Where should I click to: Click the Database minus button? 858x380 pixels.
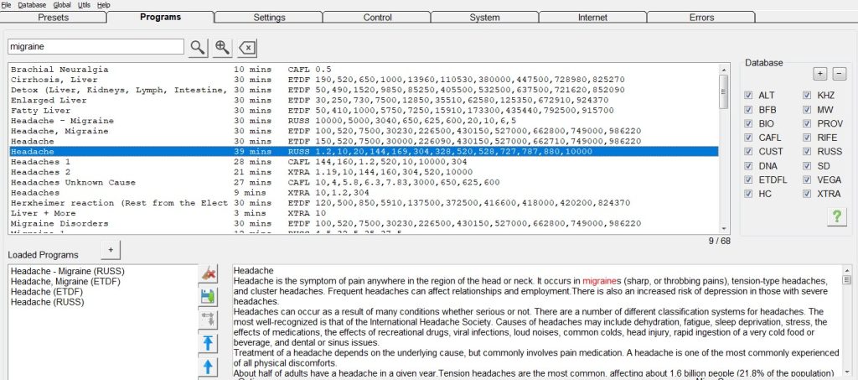(840, 74)
